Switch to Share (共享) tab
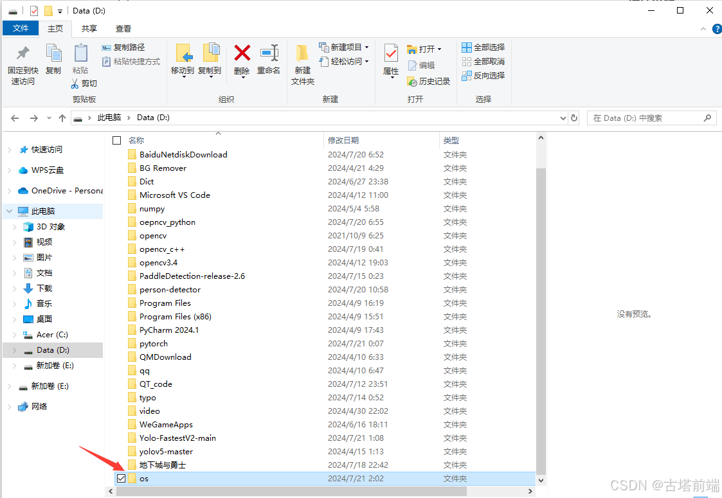The image size is (722, 498). tap(89, 28)
